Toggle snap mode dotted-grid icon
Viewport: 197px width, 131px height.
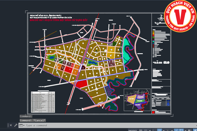click(x=146, y=130)
